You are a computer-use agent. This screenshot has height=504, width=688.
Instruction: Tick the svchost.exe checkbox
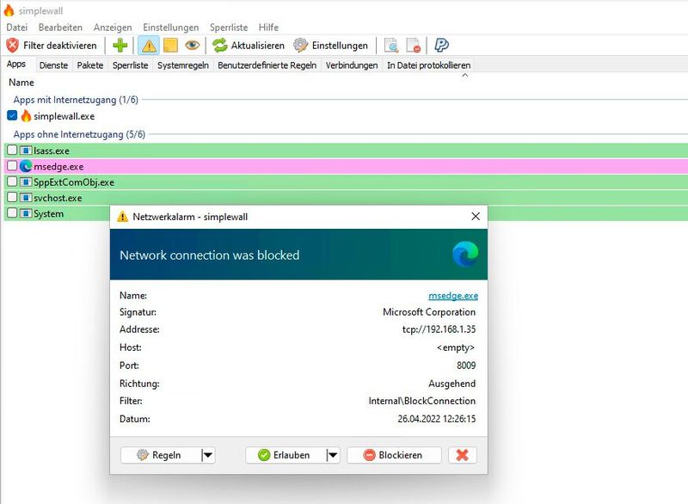tap(12, 198)
